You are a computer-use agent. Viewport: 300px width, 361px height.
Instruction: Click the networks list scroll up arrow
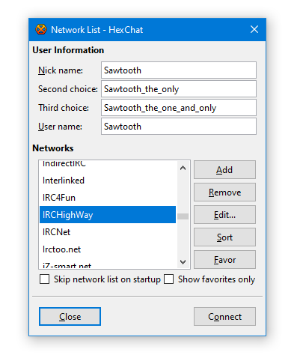[183, 168]
